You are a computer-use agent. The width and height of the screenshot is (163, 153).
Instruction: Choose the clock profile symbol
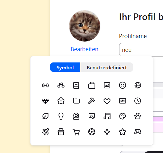138,101
